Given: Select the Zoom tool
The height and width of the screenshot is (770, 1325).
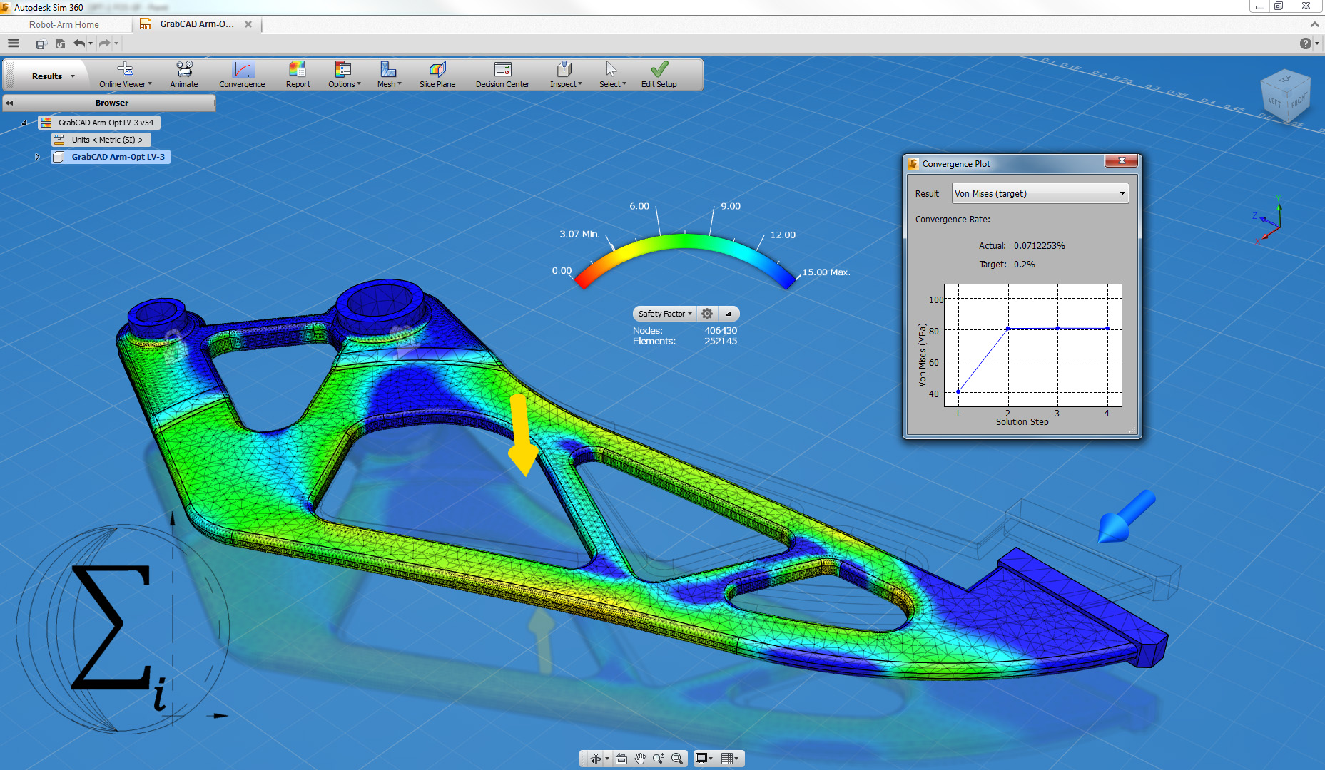Looking at the screenshot, I should [x=658, y=759].
